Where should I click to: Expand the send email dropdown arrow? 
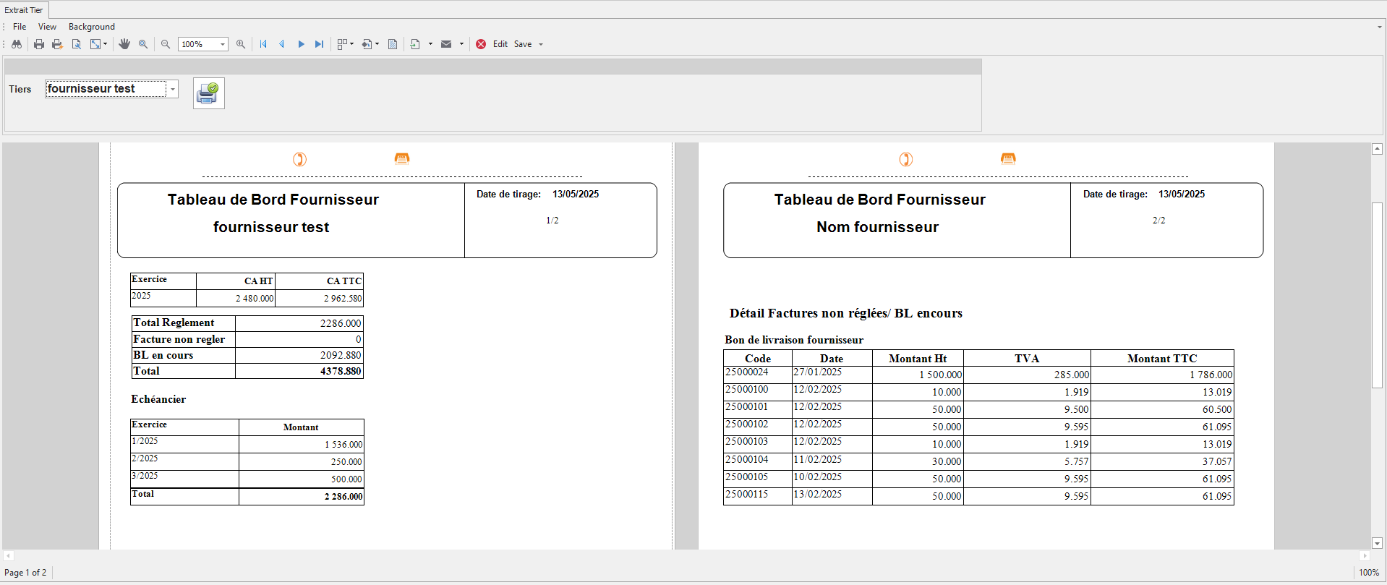point(461,44)
